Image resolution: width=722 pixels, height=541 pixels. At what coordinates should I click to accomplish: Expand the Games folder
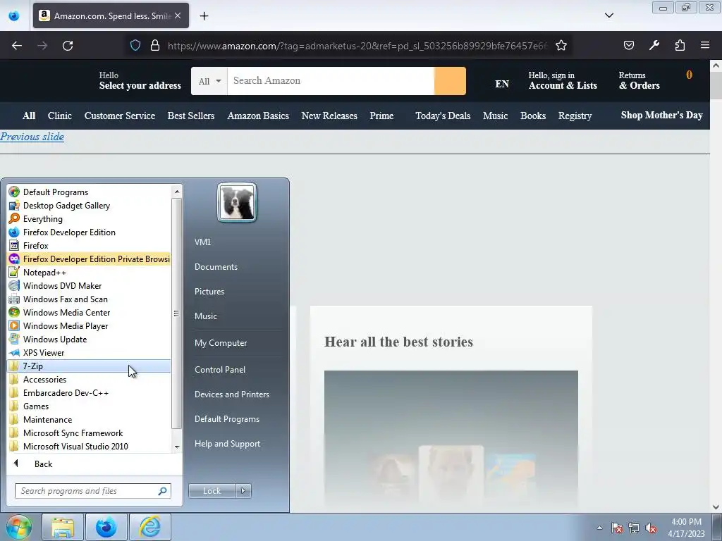89,406
